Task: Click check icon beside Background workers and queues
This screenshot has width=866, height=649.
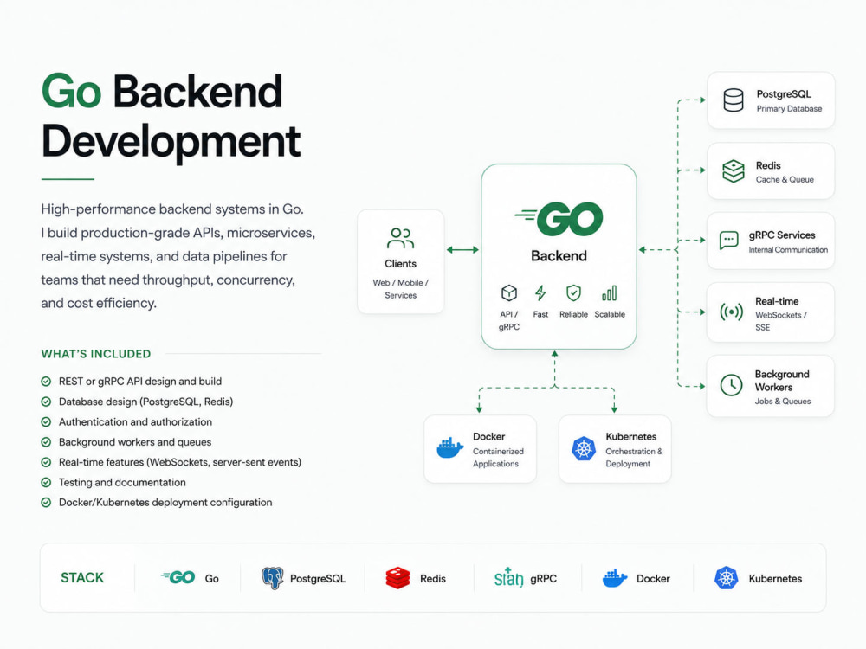Action: point(46,442)
